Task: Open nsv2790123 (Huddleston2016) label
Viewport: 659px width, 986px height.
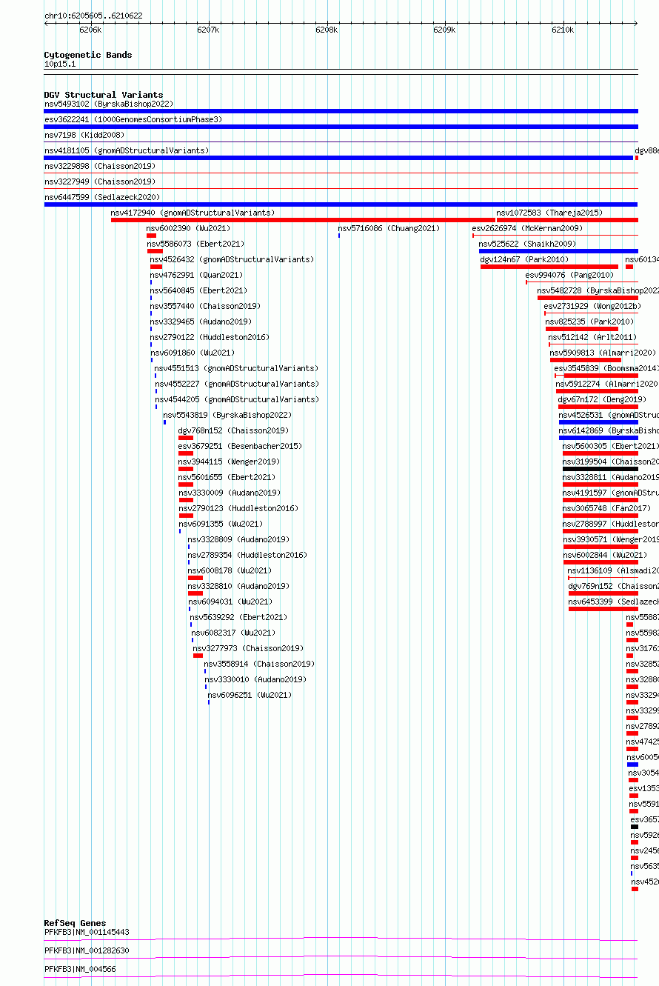Action: (238, 509)
